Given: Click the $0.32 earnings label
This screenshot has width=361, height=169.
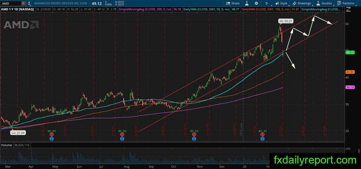Looking at the screenshot, I should pos(262,131).
